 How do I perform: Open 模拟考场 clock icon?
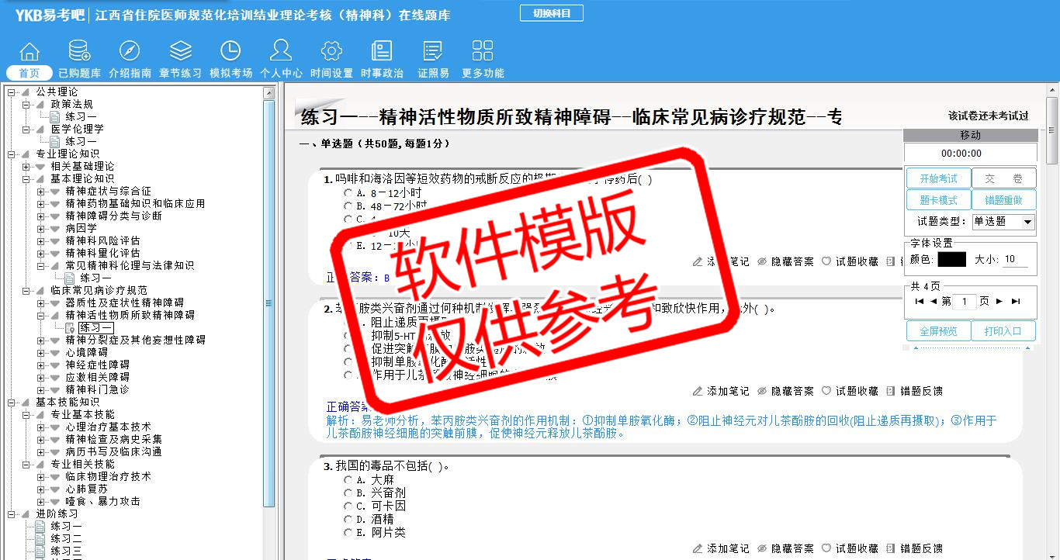[230, 52]
